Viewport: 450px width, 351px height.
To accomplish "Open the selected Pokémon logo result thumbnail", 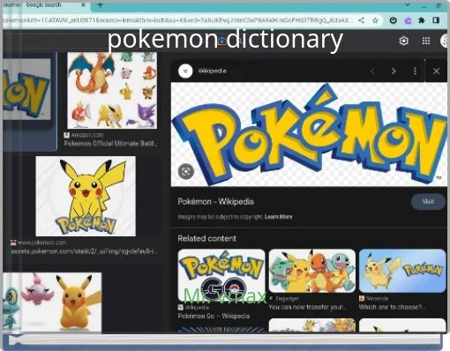I will pyautogui.click(x=27, y=89).
